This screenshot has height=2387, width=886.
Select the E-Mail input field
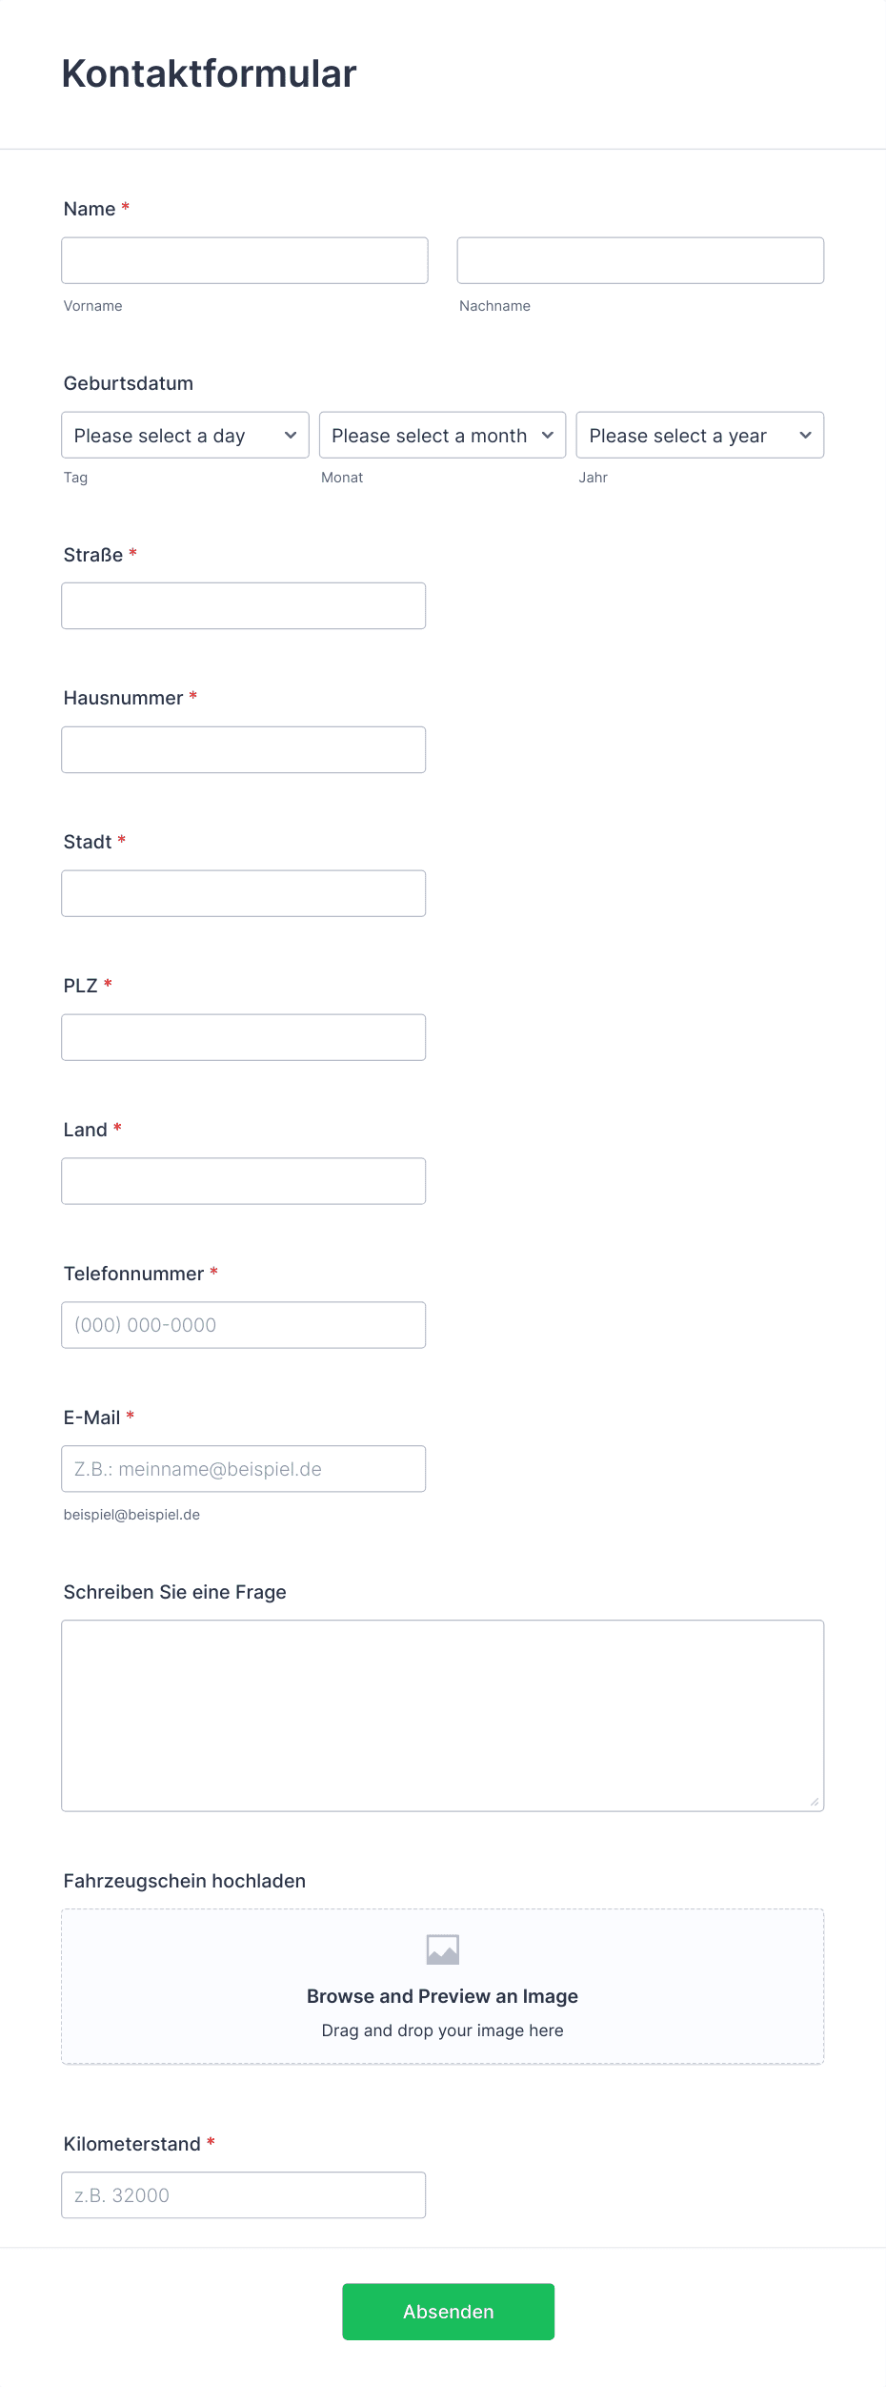[244, 1469]
